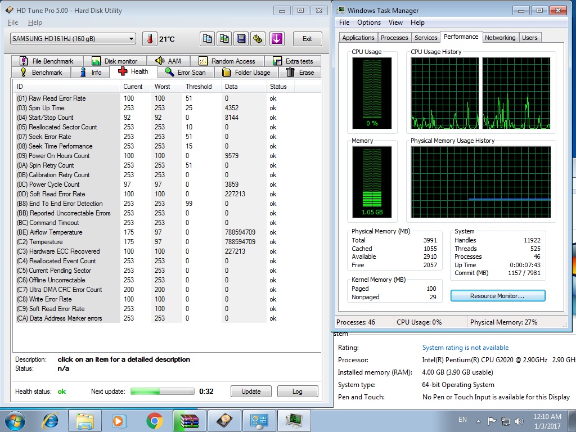Copy info to clipboard icon
576x432 pixels.
point(208,39)
